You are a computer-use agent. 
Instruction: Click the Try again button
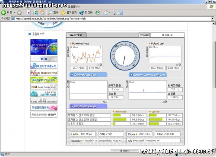coord(144,35)
